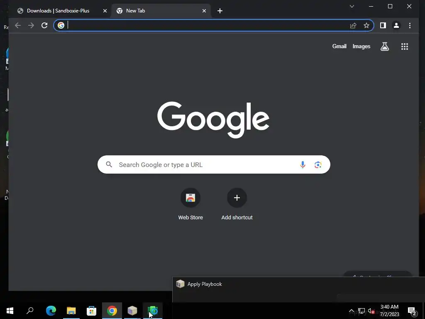
Task: Bookmark this tab with the star icon
Action: point(366,25)
